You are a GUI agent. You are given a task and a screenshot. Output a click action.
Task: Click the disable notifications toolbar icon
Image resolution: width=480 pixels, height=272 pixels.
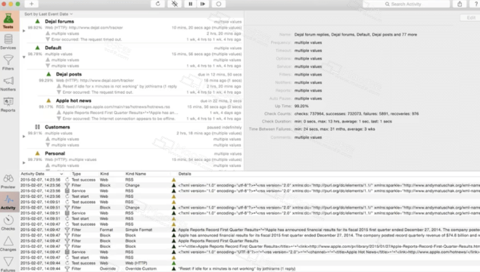point(174,4)
